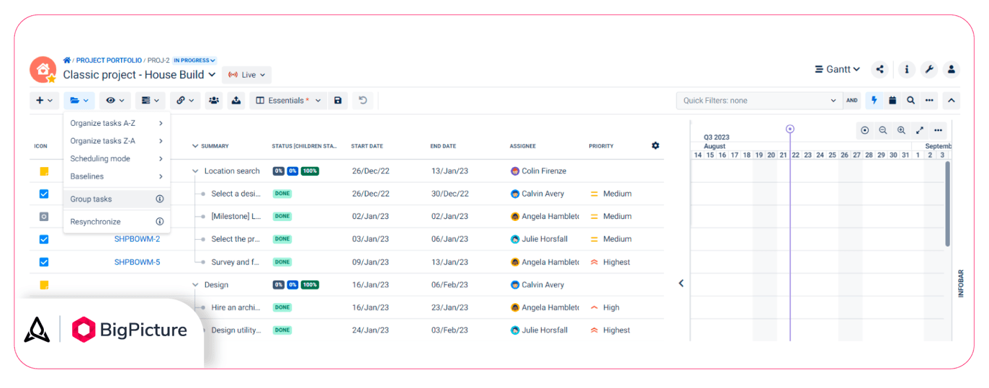Open the info icon in the header
Screen dimensions: 989x388
(907, 69)
